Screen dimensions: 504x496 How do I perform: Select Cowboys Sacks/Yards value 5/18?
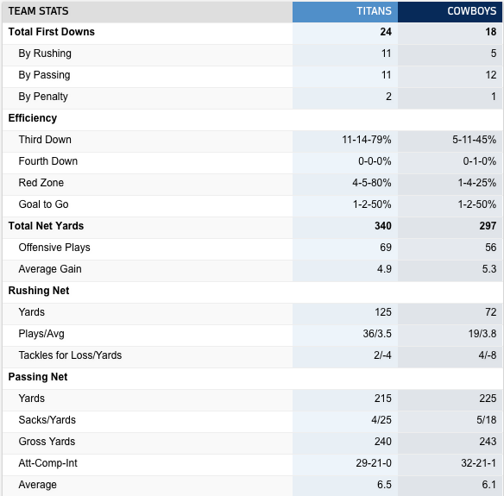tap(487, 420)
